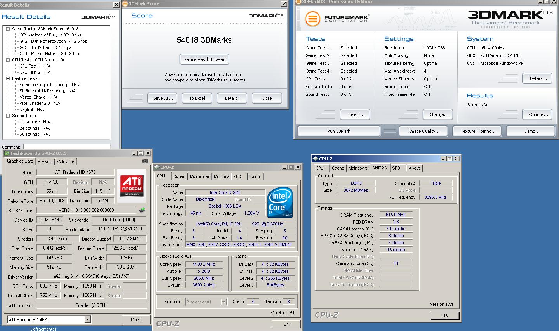Collapse the Game Tests tree node
The height and width of the screenshot is (331, 559).
8,29
